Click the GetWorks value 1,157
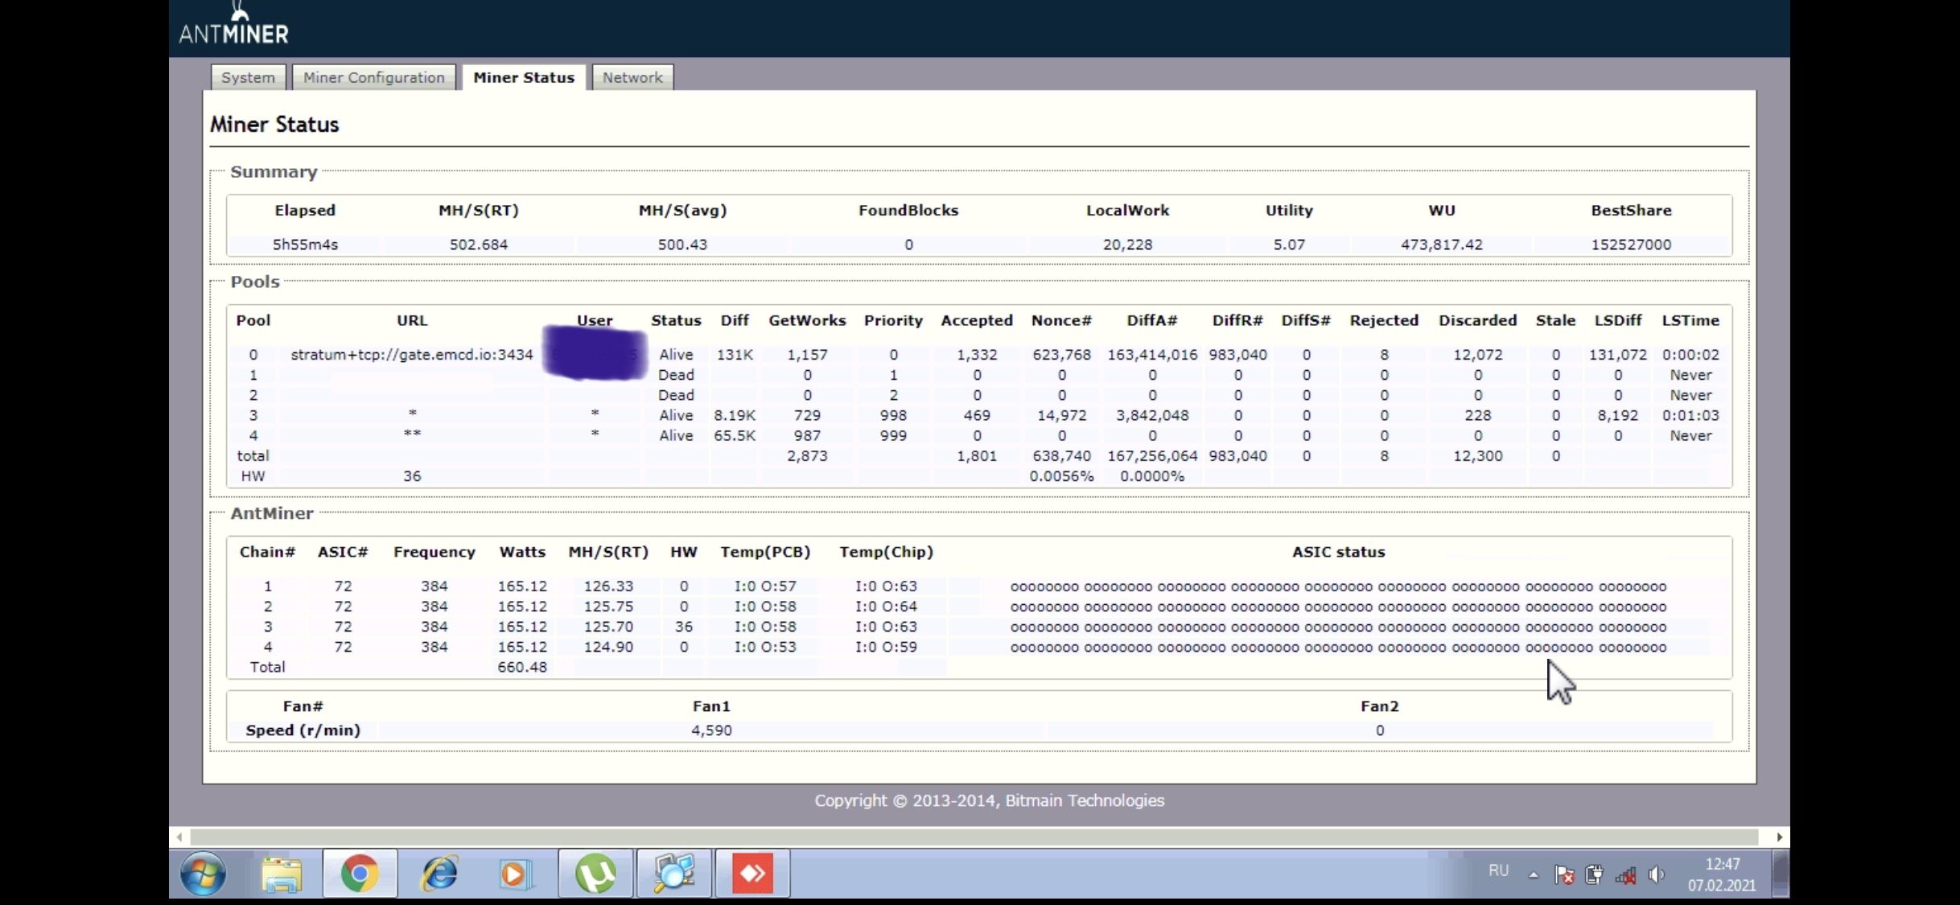1960x905 pixels. click(807, 355)
